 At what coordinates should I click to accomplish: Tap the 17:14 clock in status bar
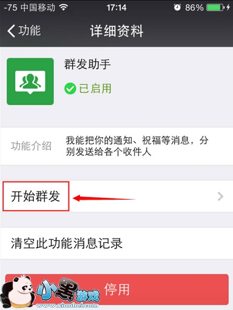[116, 8]
